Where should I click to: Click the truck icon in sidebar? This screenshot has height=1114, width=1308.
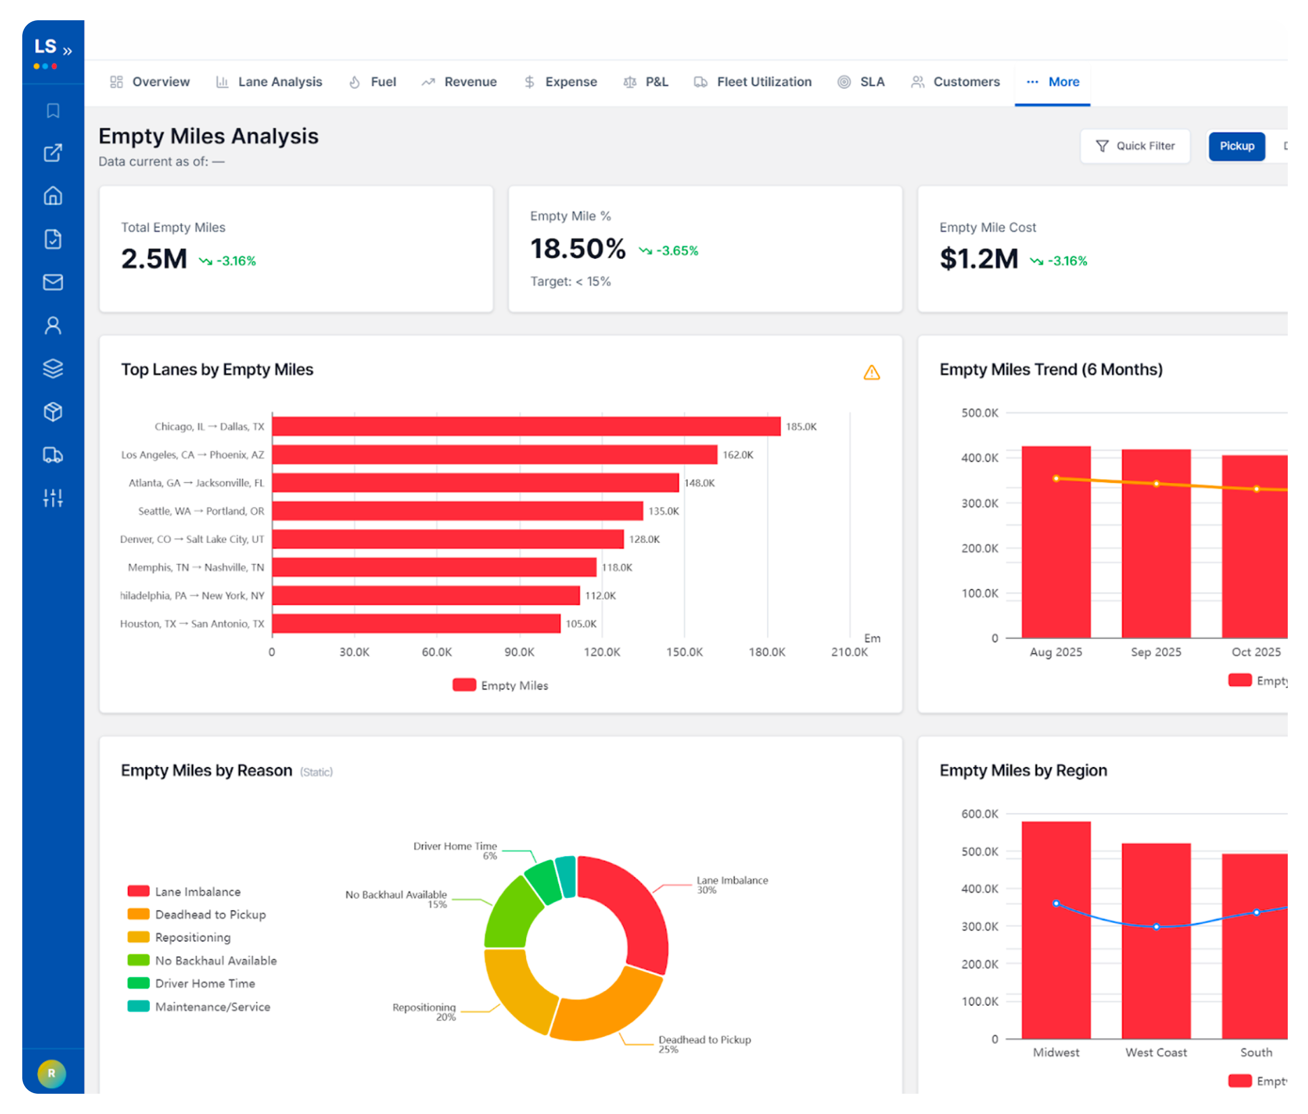pos(53,455)
